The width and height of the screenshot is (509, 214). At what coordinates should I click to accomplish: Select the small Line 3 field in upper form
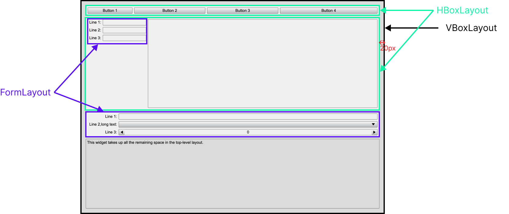click(x=124, y=38)
